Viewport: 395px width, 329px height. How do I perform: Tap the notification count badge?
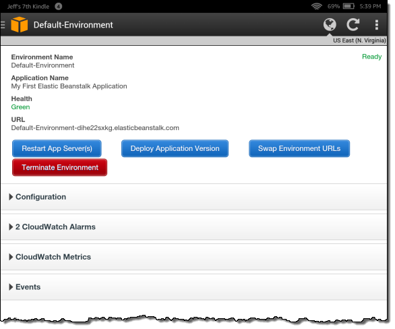point(59,6)
